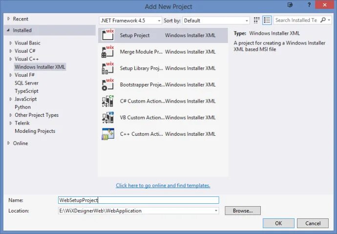
Task: Expand the Visual C++ node
Action: point(11,59)
